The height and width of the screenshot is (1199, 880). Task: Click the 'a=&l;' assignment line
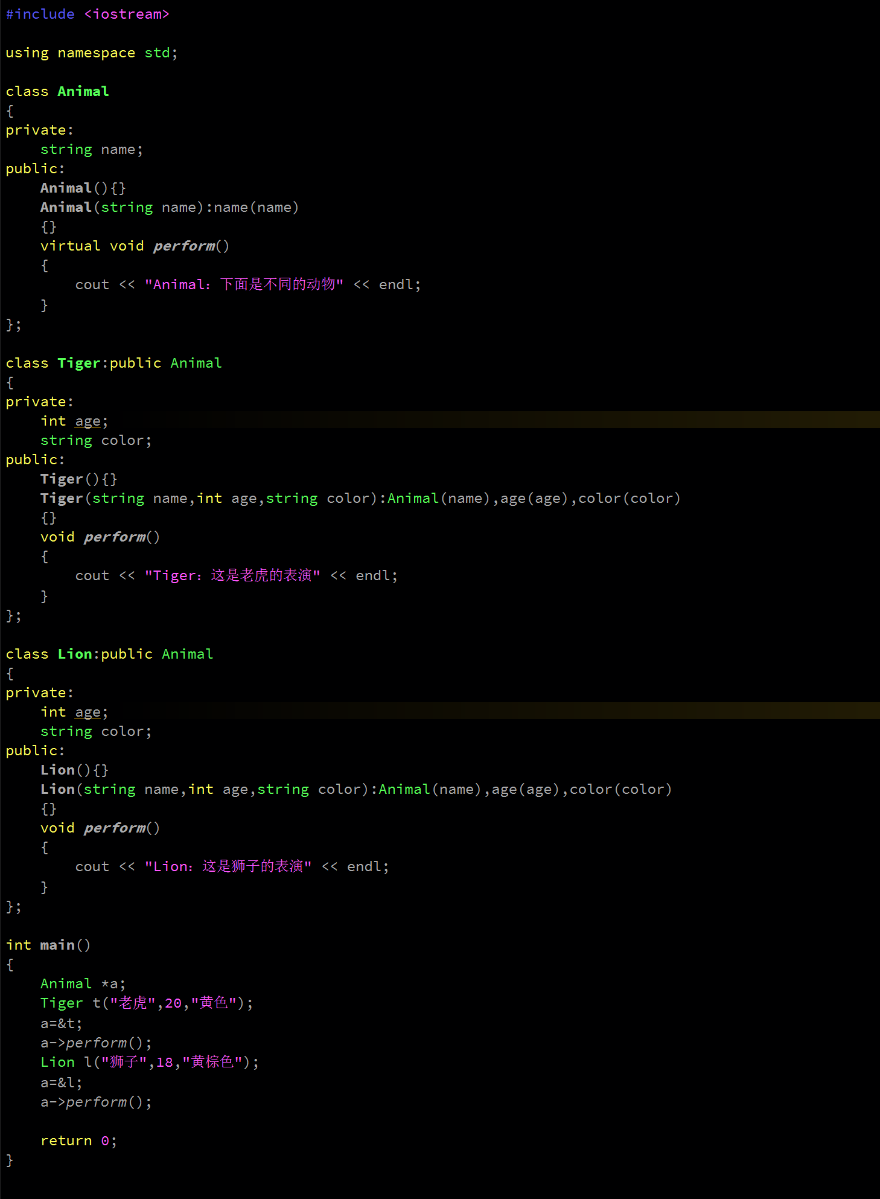(x=62, y=1082)
